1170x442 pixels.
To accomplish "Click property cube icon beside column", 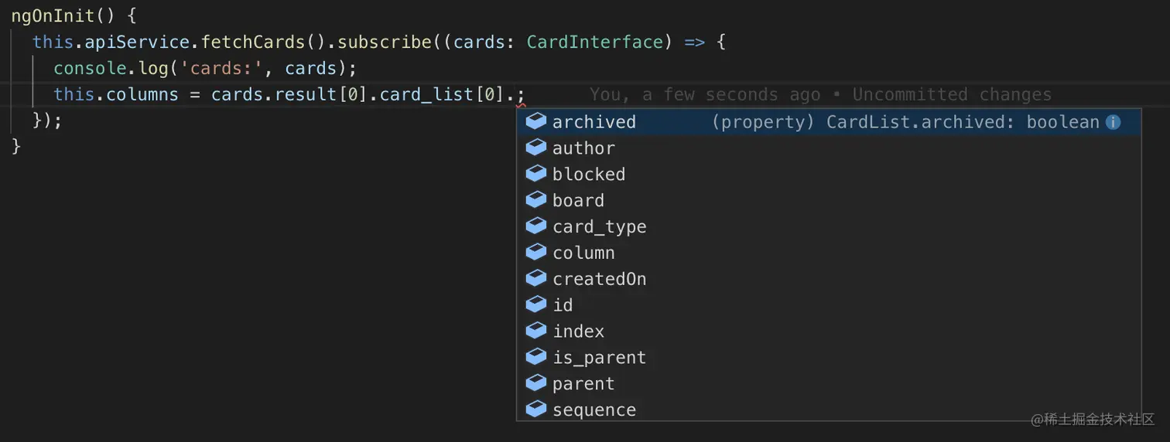I will tap(536, 253).
